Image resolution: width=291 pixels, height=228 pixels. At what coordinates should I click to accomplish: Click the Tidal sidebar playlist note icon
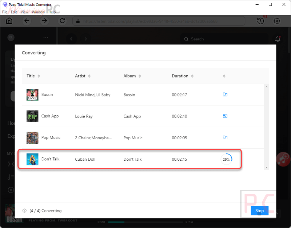pos(11,177)
